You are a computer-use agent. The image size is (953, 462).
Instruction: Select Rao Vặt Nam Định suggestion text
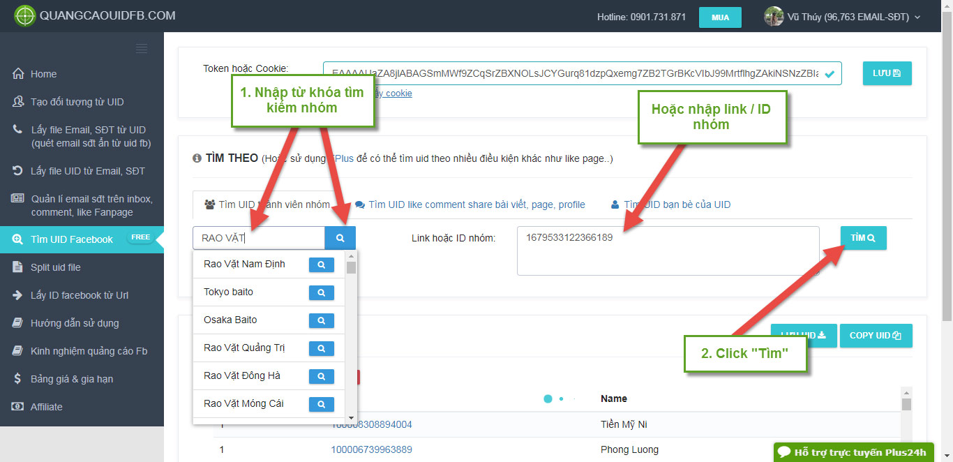click(244, 264)
